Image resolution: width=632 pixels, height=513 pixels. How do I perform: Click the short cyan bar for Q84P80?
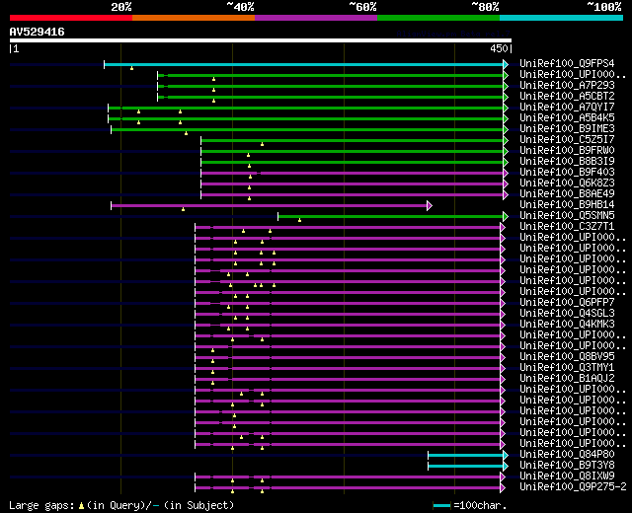pos(465,456)
